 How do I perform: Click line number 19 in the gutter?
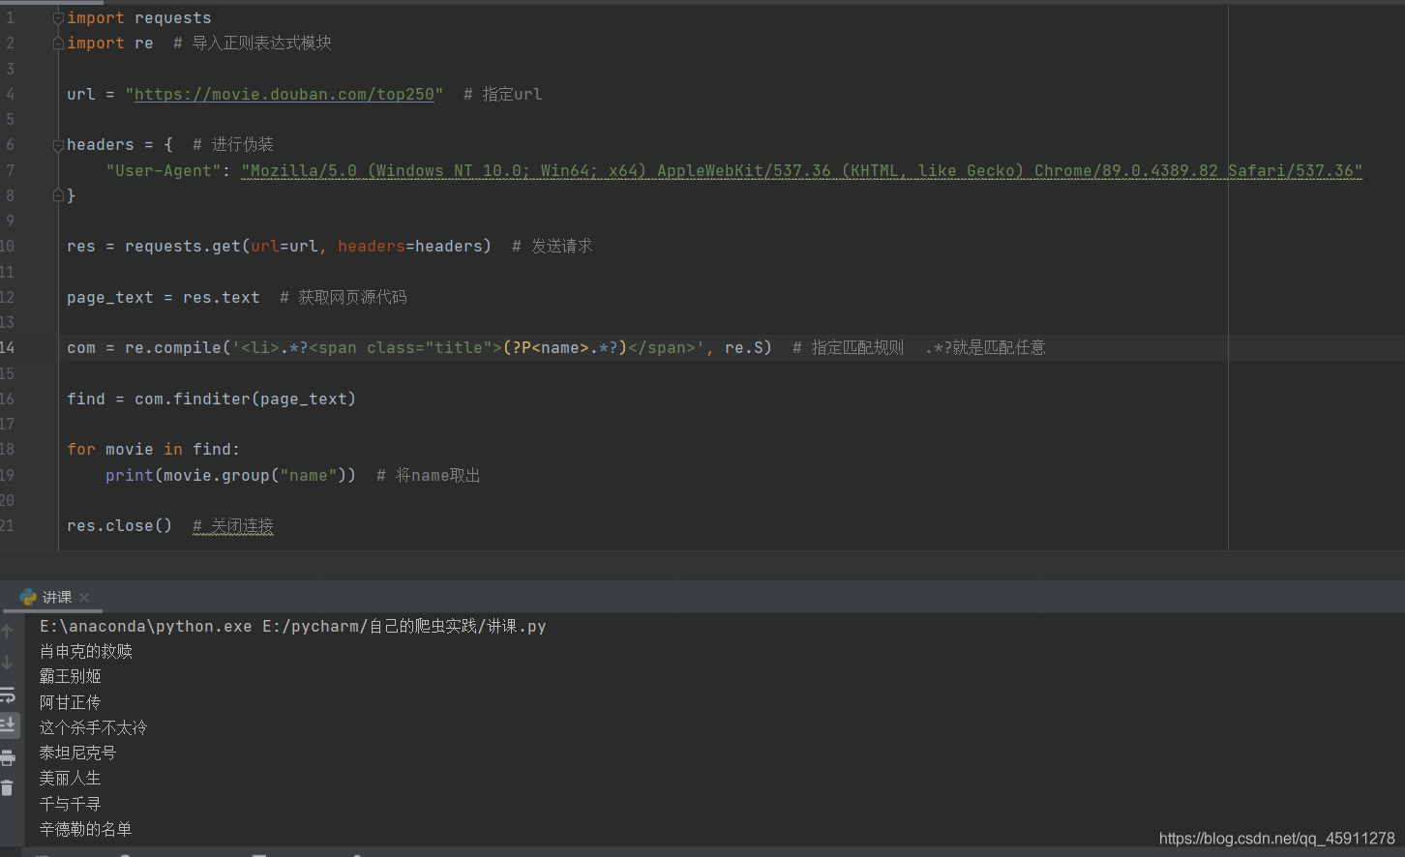8,475
